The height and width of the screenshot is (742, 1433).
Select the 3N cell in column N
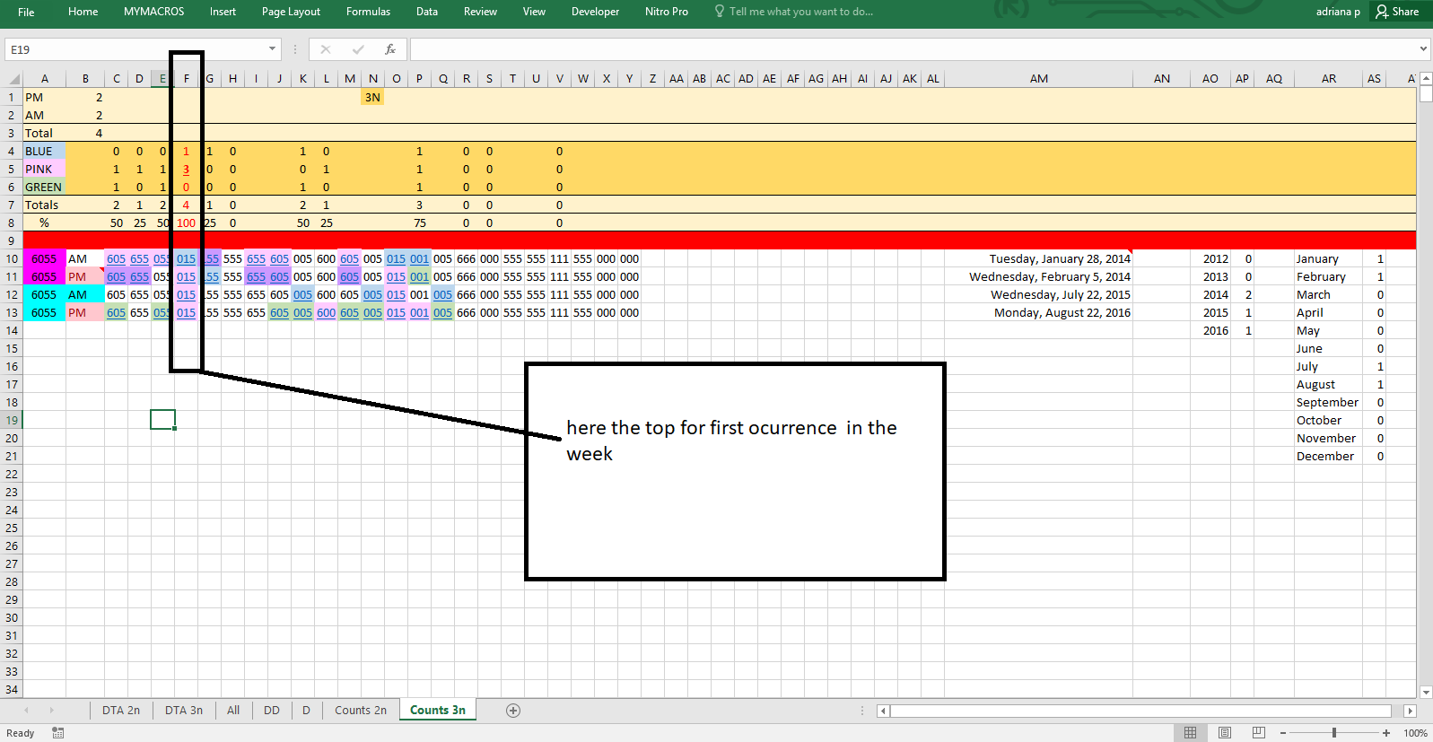tap(372, 97)
